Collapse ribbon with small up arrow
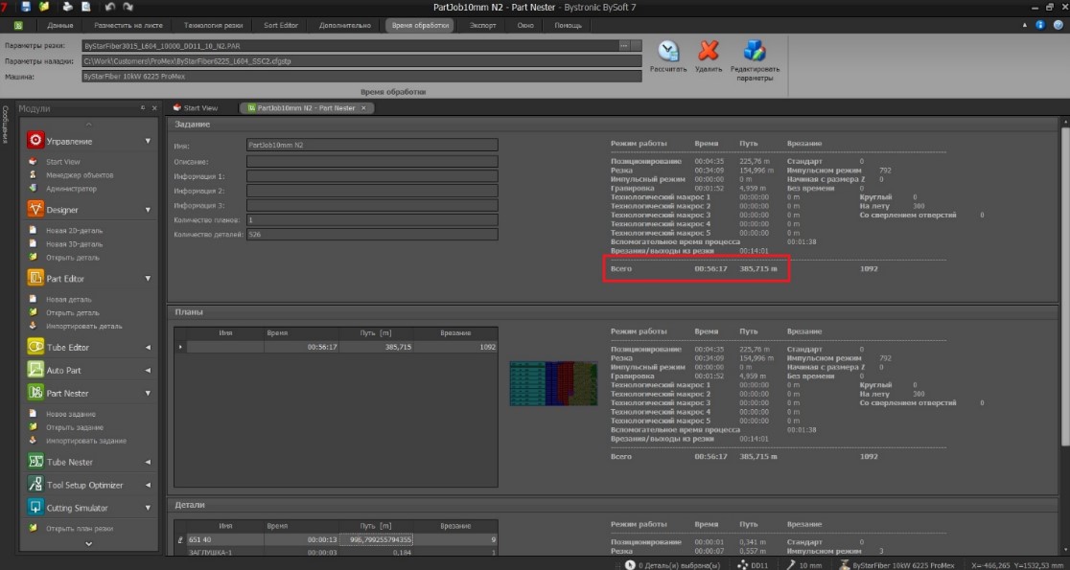The height and width of the screenshot is (570, 1070). [1025, 25]
